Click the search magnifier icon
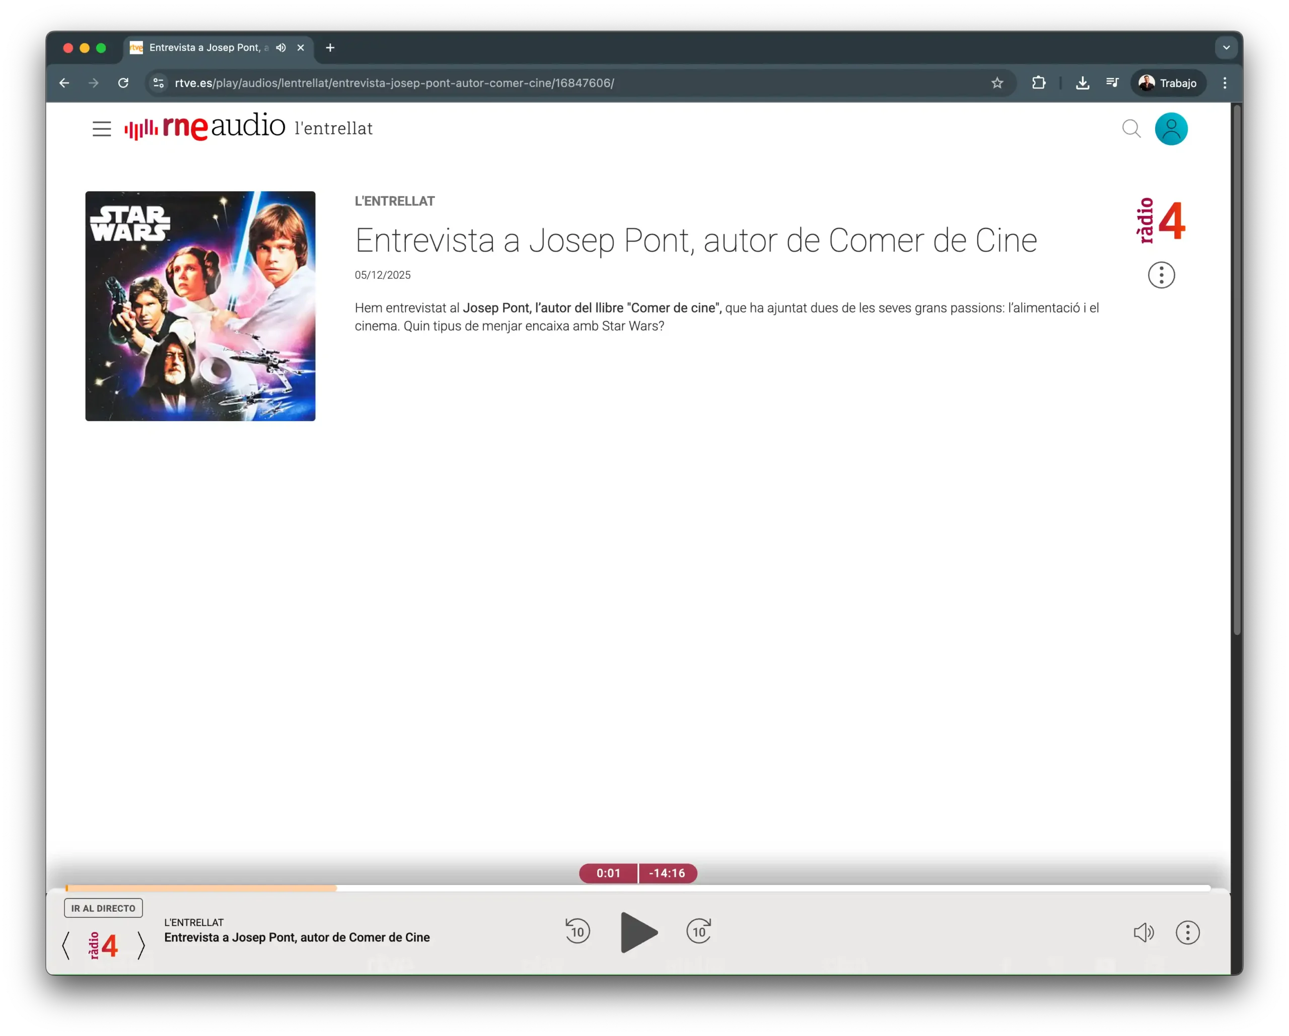The width and height of the screenshot is (1289, 1036). tap(1131, 129)
